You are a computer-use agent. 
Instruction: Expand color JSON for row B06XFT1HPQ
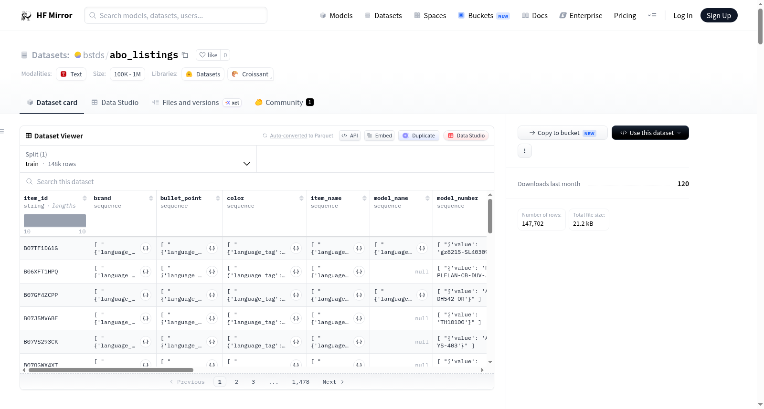[296, 272]
